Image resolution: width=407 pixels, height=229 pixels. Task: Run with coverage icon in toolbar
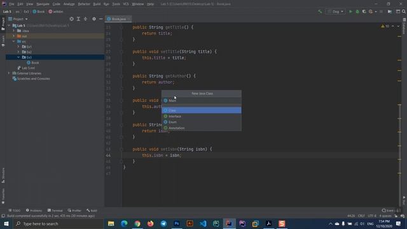click(x=364, y=11)
